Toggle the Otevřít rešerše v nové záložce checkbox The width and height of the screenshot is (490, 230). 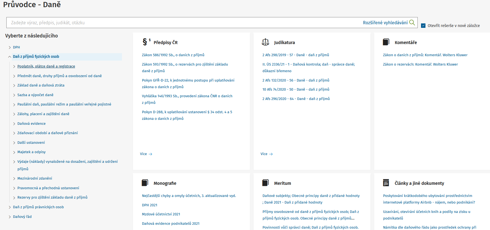point(423,26)
